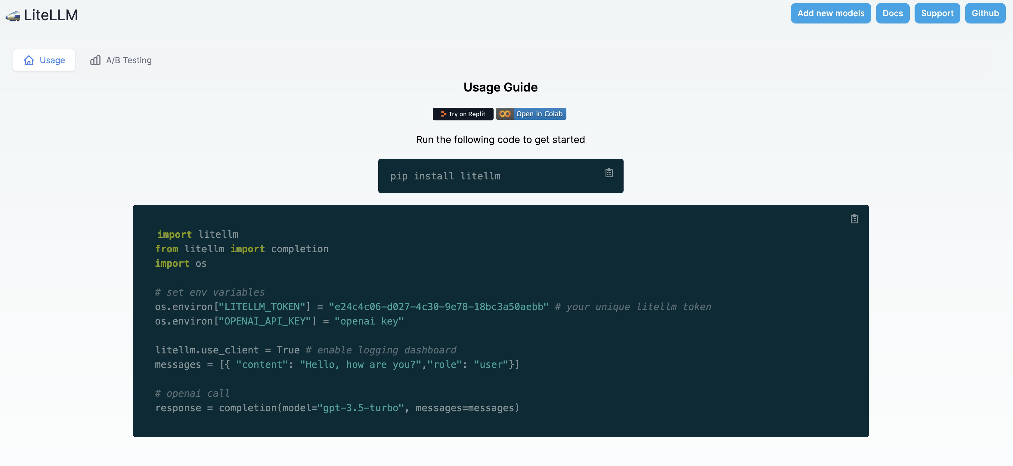Image resolution: width=1013 pixels, height=466 pixels.
Task: Select the Usage tab label
Action: [52, 60]
